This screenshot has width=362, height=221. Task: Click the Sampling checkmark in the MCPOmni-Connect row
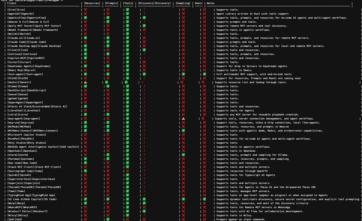click(183, 131)
